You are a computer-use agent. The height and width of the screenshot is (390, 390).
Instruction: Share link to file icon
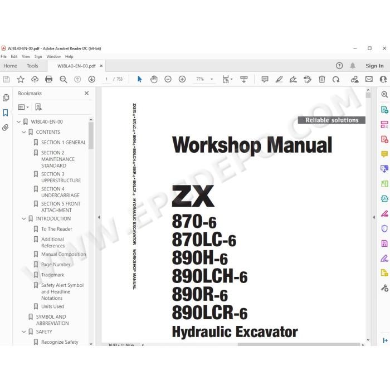click(355, 79)
